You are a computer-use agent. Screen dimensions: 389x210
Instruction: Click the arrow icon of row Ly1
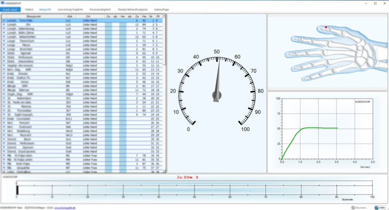click(4, 20)
